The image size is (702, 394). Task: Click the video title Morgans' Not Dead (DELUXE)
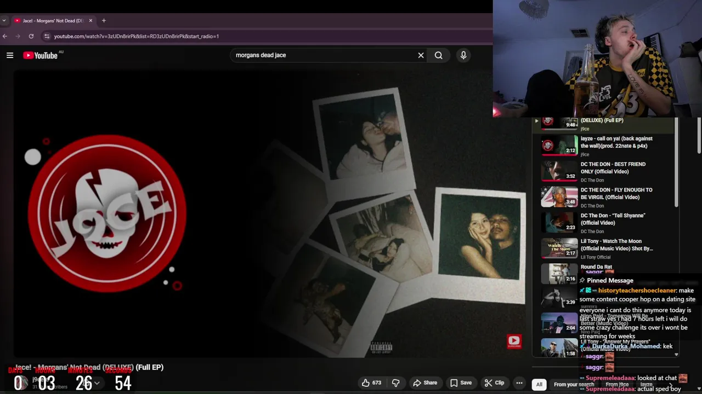(x=89, y=367)
